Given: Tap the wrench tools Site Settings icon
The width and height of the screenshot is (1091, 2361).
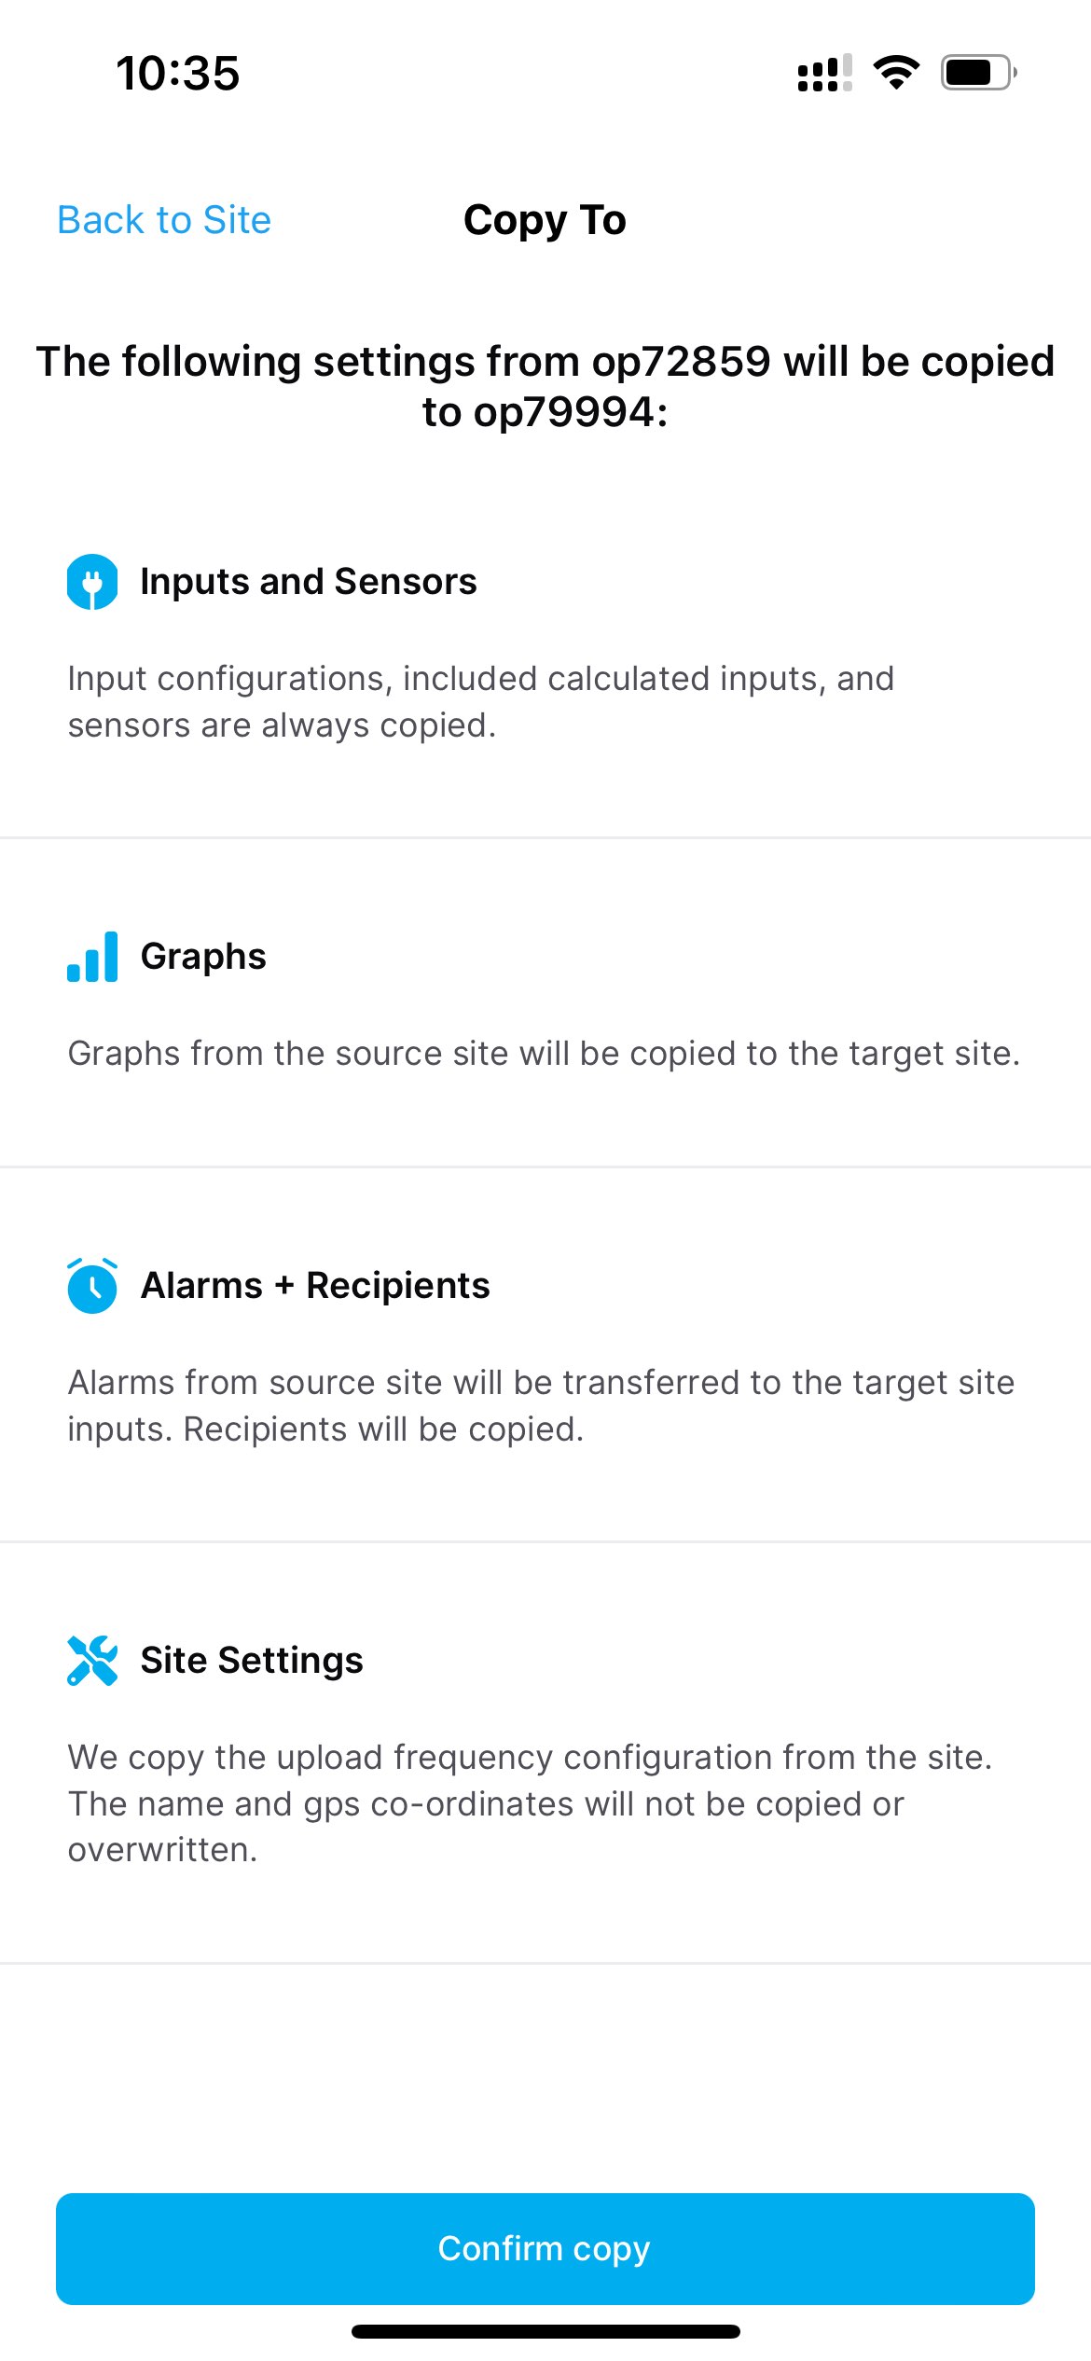Looking at the screenshot, I should click(92, 1661).
